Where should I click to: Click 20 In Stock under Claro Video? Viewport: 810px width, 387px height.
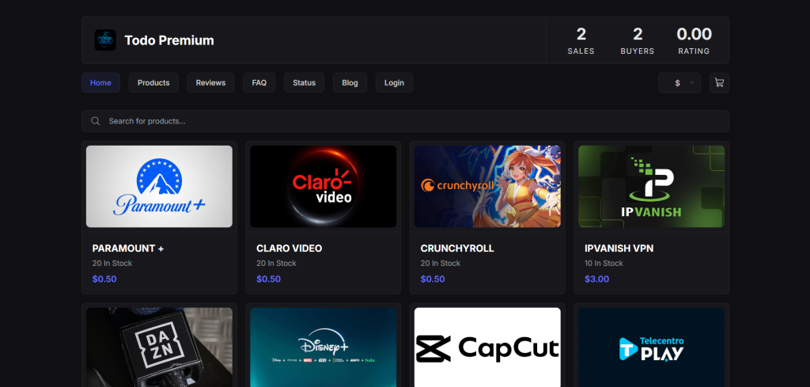[x=276, y=264]
